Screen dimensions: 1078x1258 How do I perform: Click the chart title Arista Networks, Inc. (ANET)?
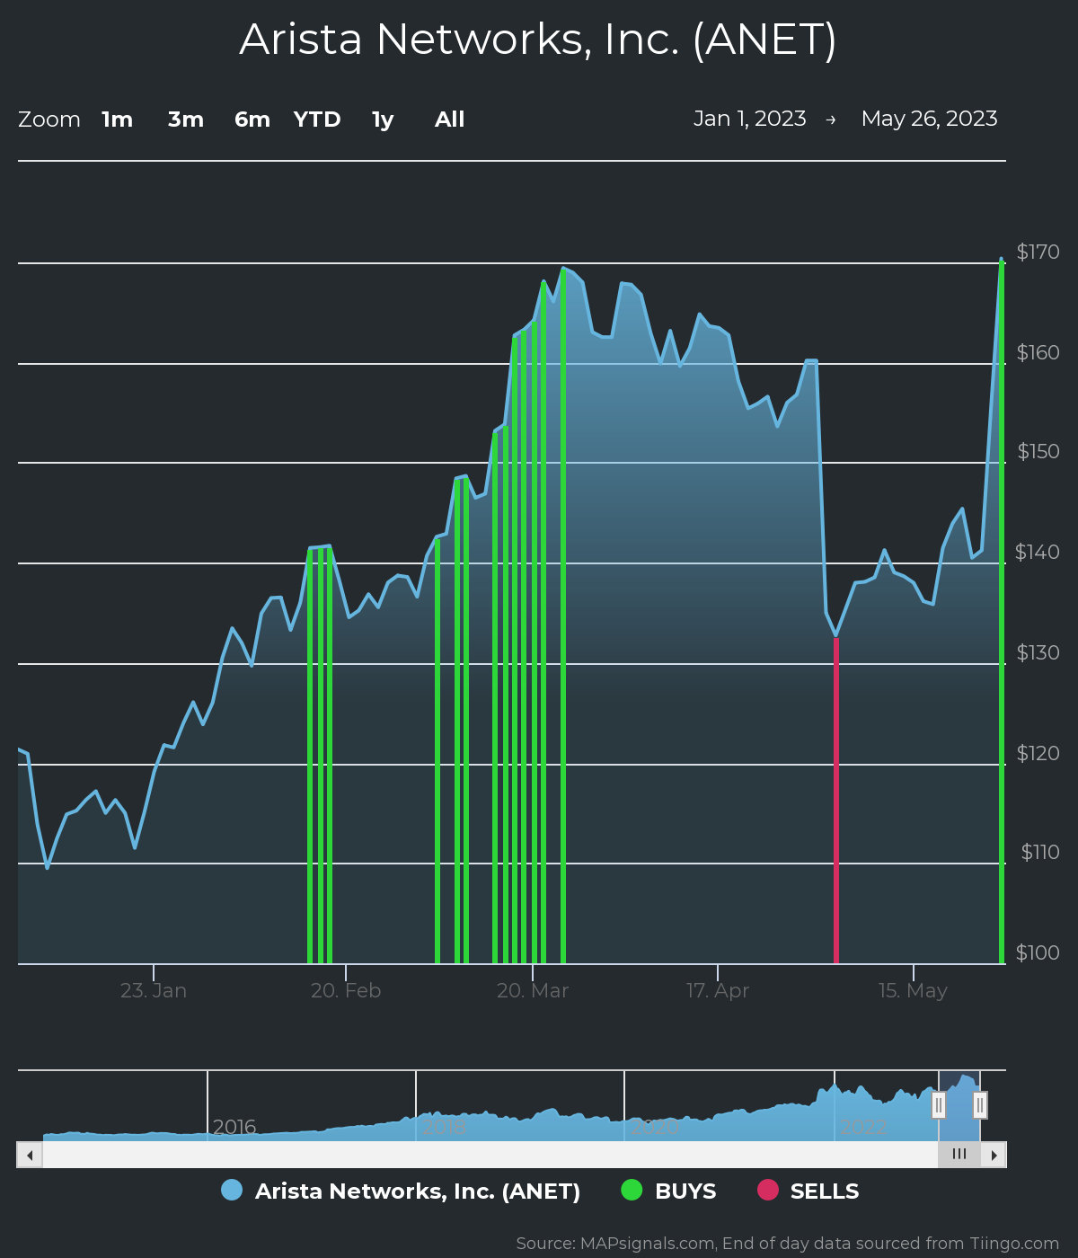(x=538, y=40)
